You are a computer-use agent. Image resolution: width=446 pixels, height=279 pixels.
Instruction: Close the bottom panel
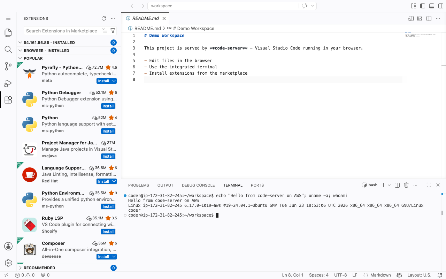(438, 185)
